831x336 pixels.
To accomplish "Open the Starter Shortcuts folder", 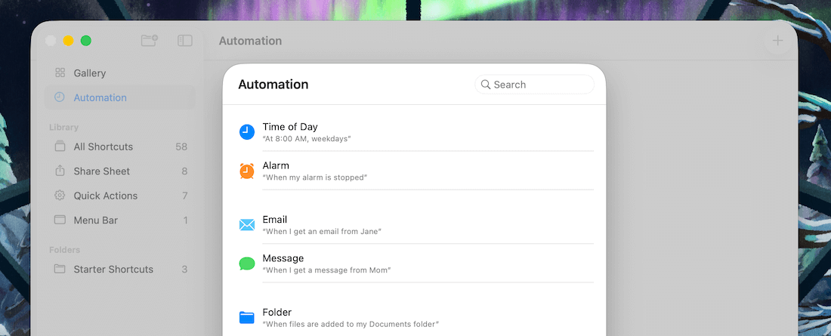I will 113,270.
